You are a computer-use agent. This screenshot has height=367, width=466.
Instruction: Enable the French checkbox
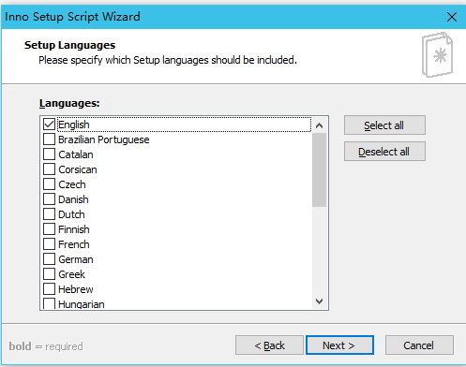click(x=49, y=244)
